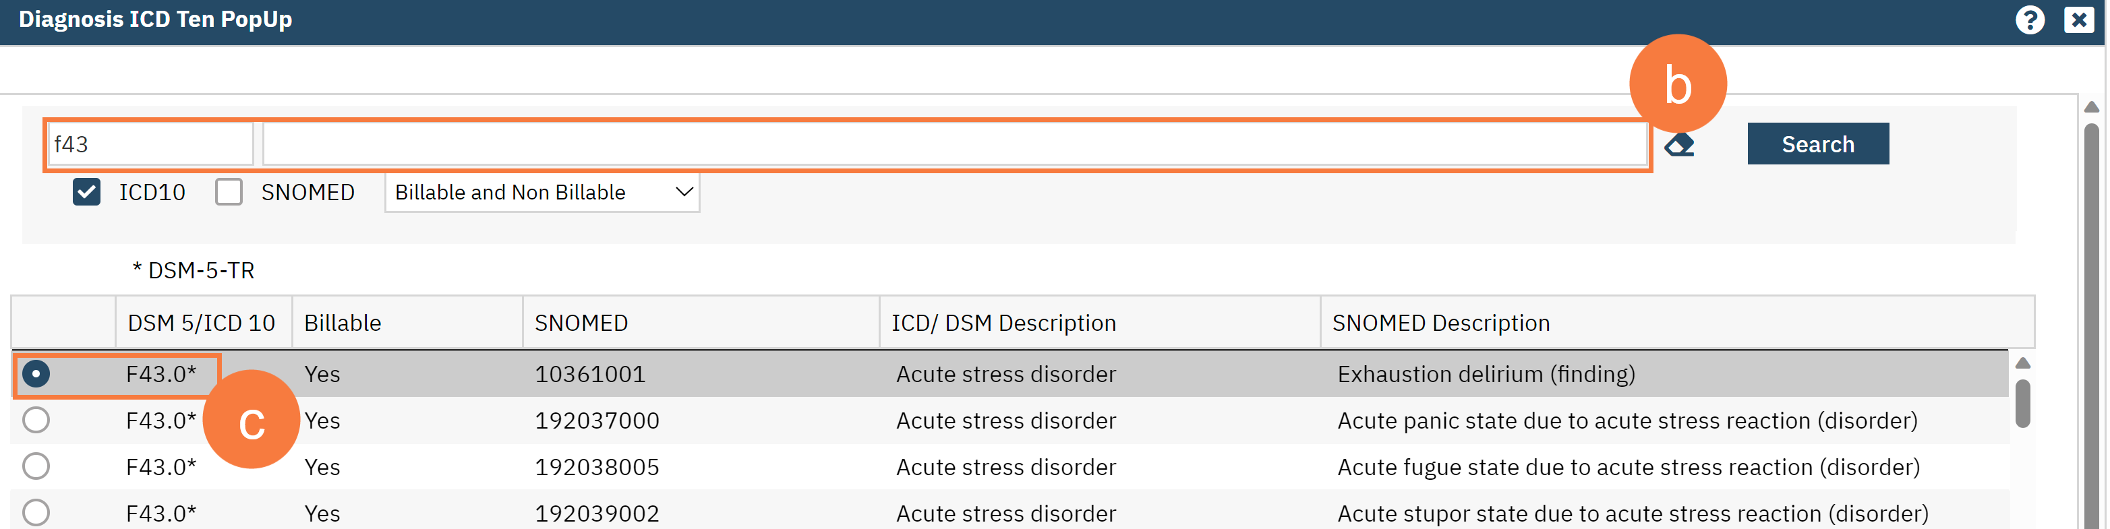The image size is (2110, 529).
Task: Click the outer popup scroll up arrow
Action: [x=2091, y=107]
